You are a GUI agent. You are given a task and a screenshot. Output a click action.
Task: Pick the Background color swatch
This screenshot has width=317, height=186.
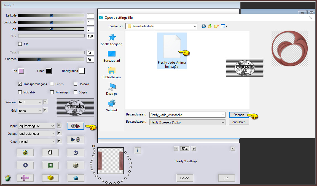(x=82, y=71)
